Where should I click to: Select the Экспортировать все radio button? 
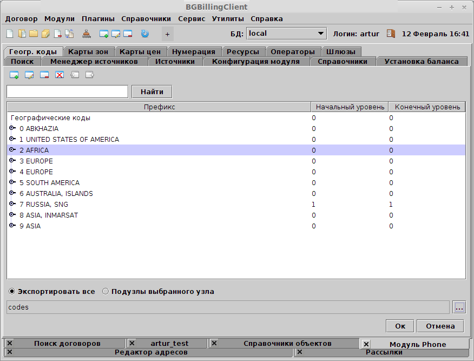click(12, 291)
